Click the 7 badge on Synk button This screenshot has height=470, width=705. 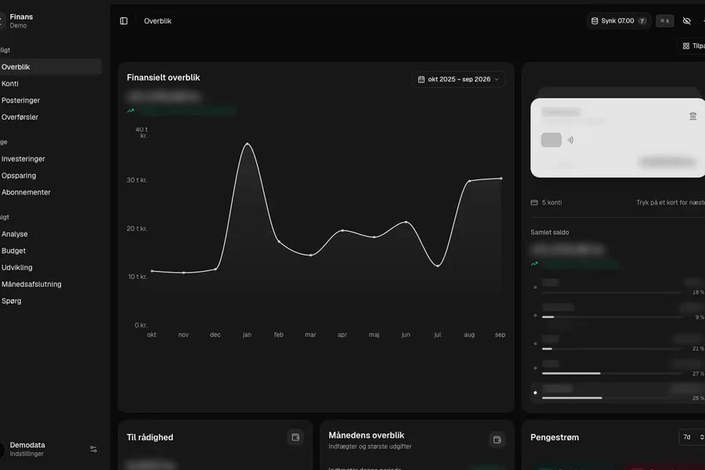(x=642, y=20)
